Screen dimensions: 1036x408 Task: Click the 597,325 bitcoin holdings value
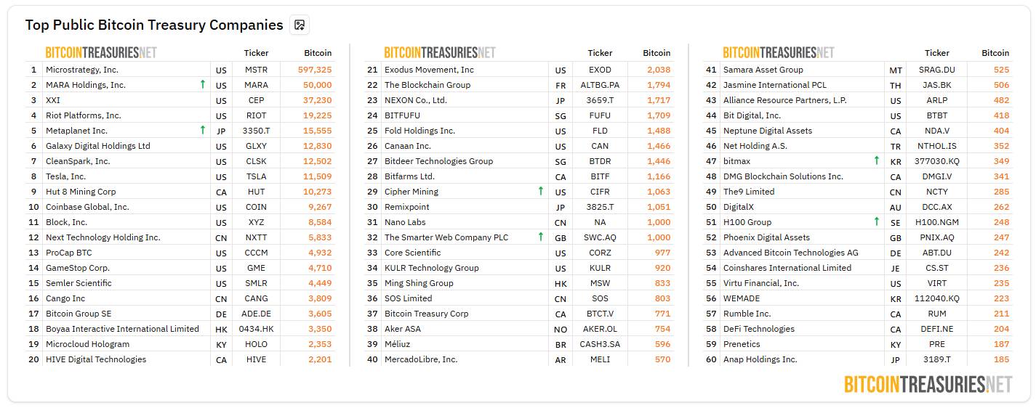[315, 70]
